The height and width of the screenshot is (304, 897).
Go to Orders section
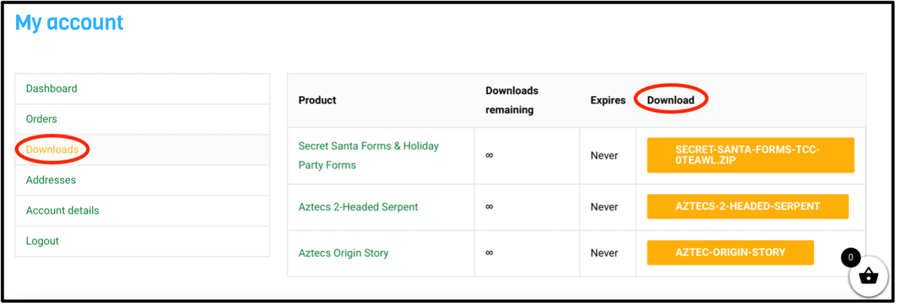point(42,119)
